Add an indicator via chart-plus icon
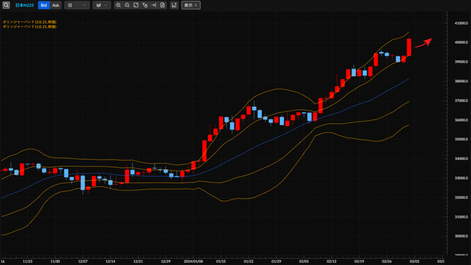The width and height of the screenshot is (471, 265). [174, 5]
